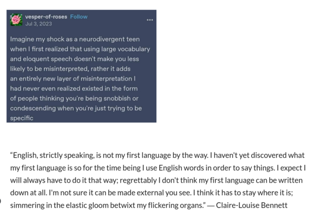Click the phrase 'snobbish or' in the post
Screen dimensions: 315x214
(x=121, y=98)
